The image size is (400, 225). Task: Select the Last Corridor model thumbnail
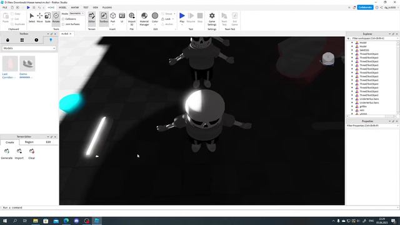[x=10, y=64]
